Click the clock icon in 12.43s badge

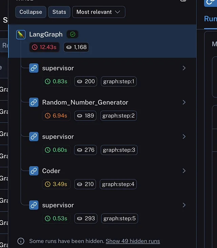tap(35, 47)
